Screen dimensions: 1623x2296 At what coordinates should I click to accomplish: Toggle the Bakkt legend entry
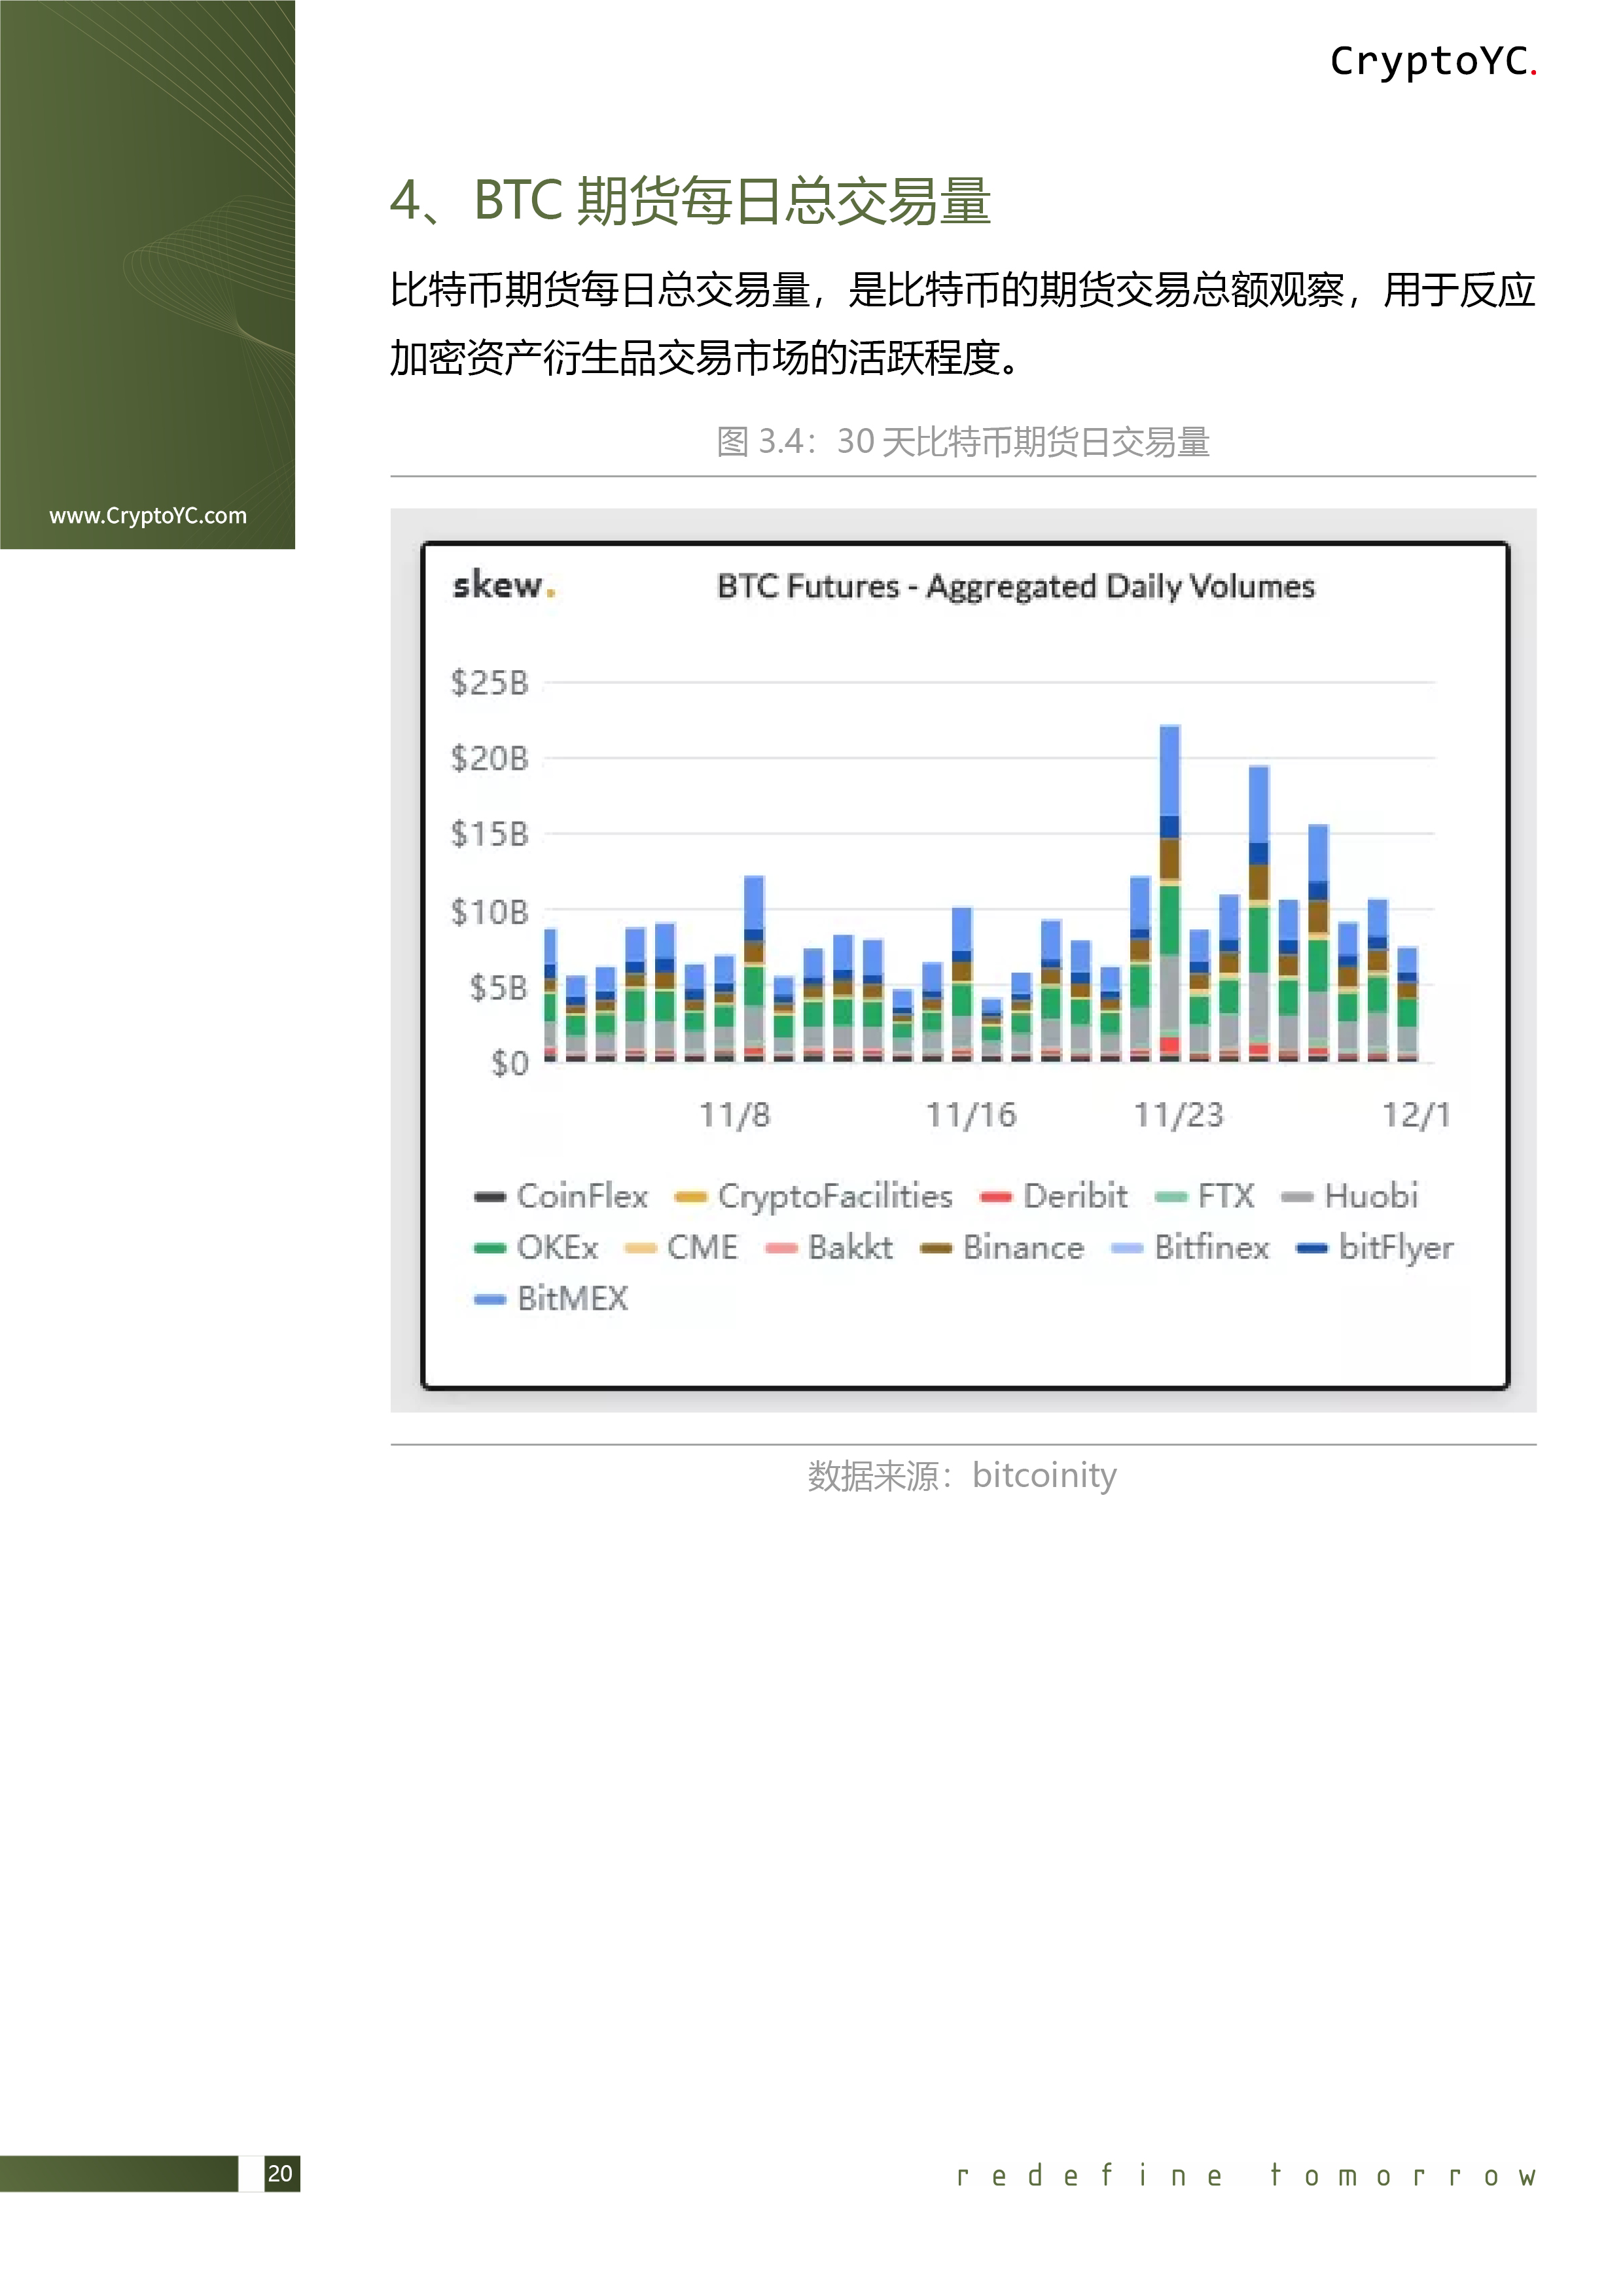tap(829, 1248)
